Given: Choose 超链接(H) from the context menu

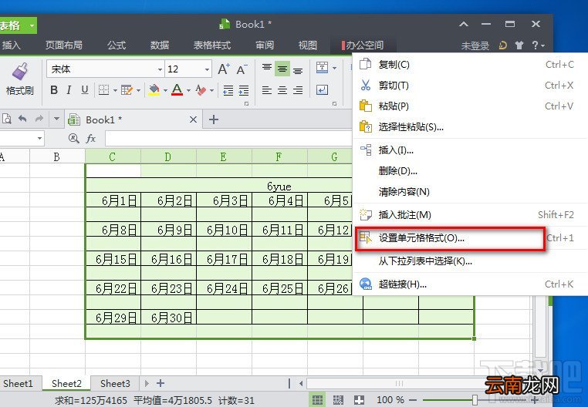Looking at the screenshot, I should coord(470,284).
